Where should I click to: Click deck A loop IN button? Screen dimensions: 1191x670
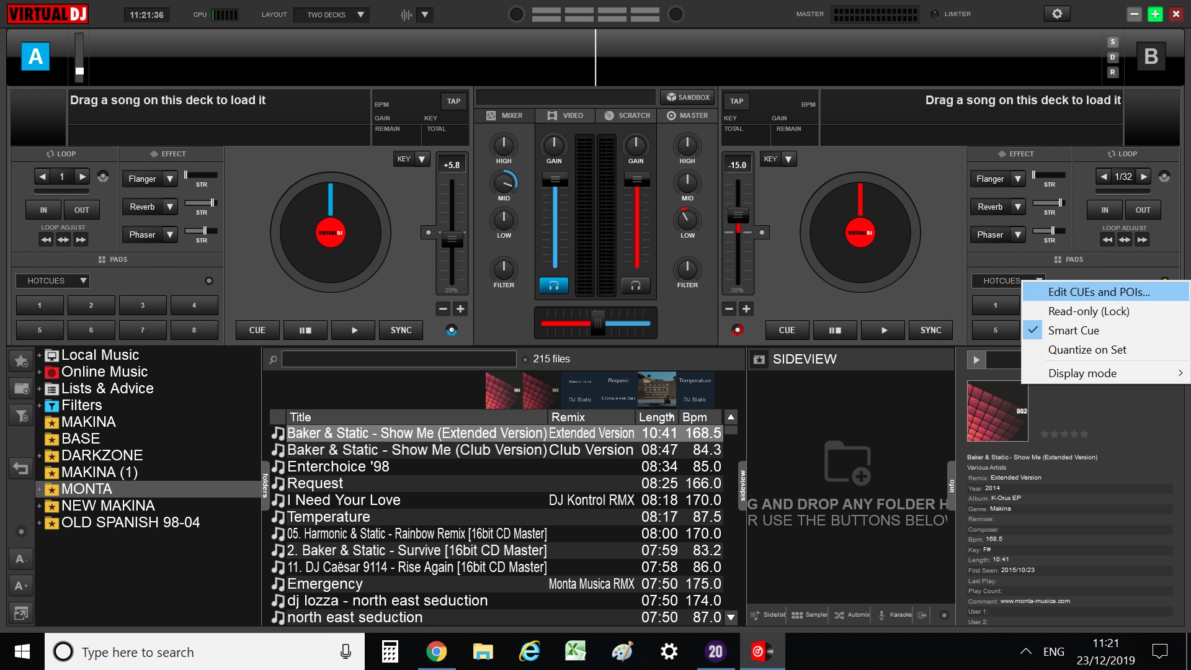pos(43,210)
